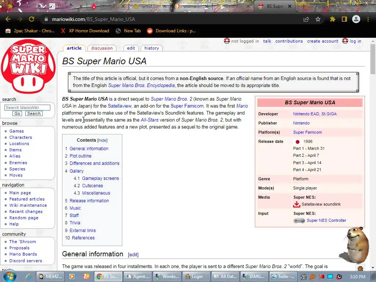
Task: Open Discord servers community link
Action: [x=26, y=261]
